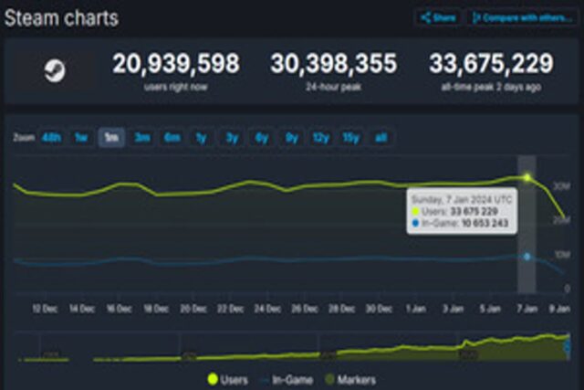Select the 48h zoom range
The width and height of the screenshot is (584, 390).
[x=51, y=138]
